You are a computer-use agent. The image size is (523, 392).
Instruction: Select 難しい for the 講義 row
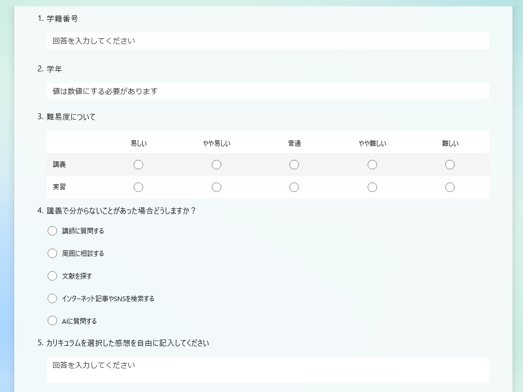(450, 165)
